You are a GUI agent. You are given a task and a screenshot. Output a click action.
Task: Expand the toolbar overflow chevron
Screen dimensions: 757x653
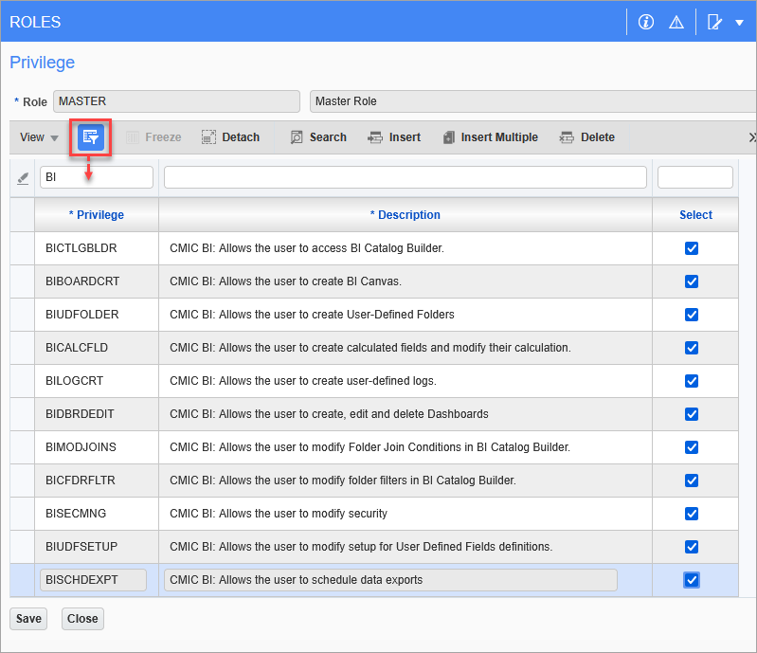tap(751, 137)
